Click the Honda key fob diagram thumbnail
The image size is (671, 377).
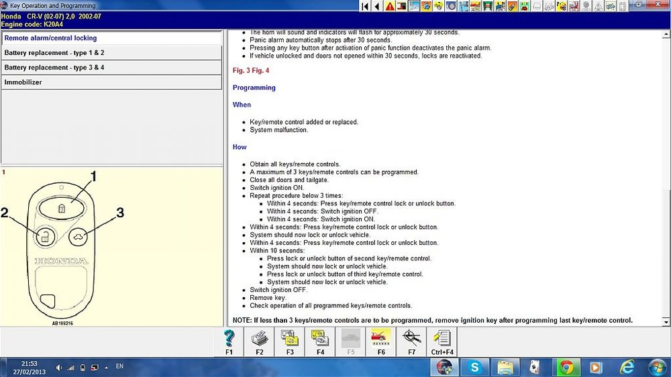pos(62,248)
